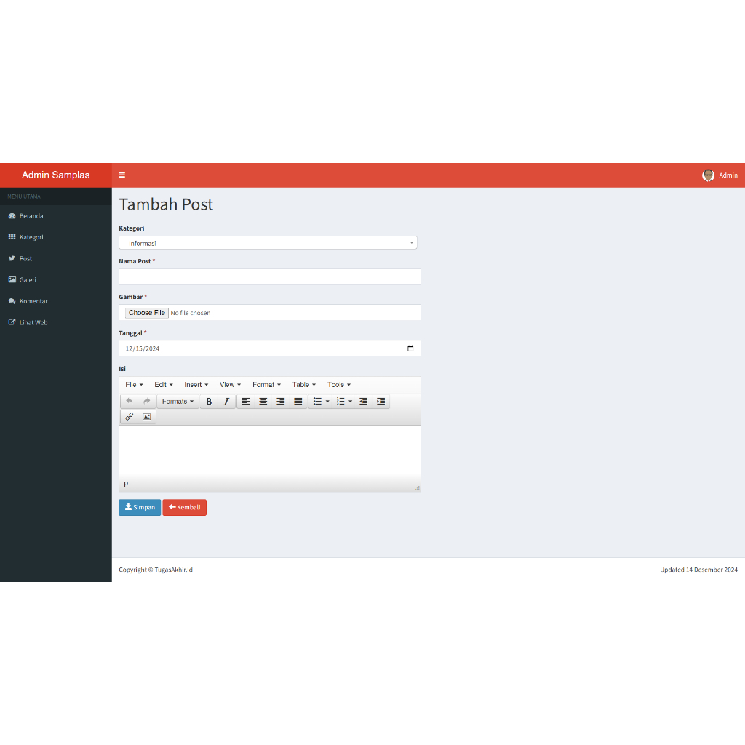The image size is (745, 745).
Task: Grab the editor resize handle
Action: click(417, 488)
